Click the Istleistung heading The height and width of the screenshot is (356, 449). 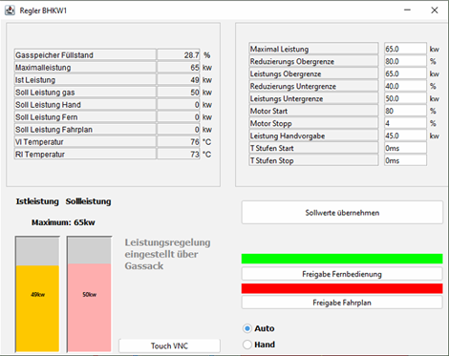point(37,201)
